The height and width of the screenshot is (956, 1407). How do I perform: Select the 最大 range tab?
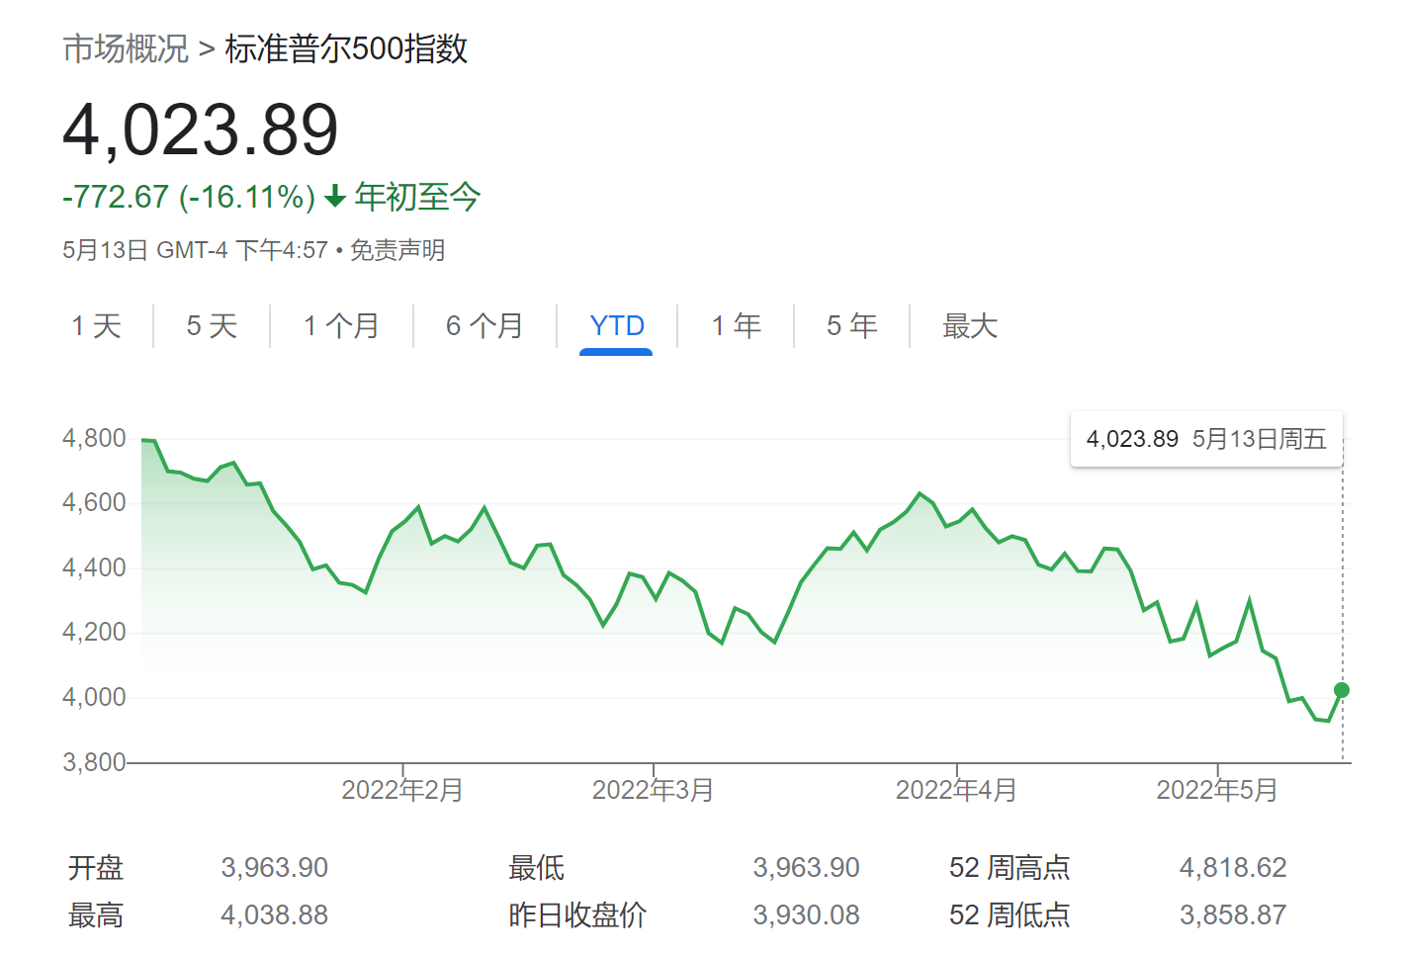tap(970, 326)
